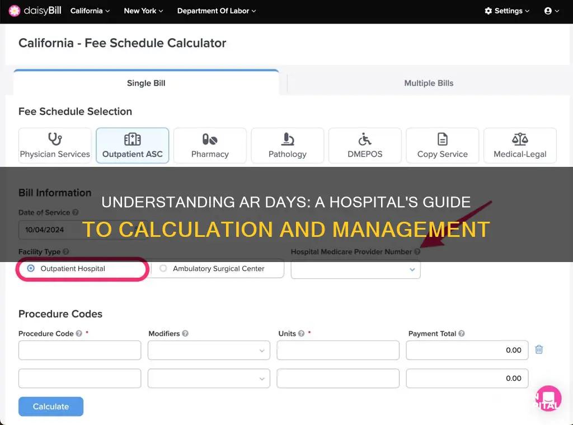The height and width of the screenshot is (425, 573).
Task: Select the Pharmacy fee schedule
Action: pos(210,146)
